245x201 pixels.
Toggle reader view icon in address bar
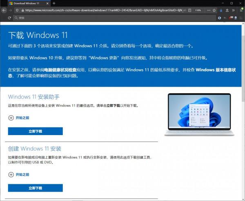click(190, 10)
